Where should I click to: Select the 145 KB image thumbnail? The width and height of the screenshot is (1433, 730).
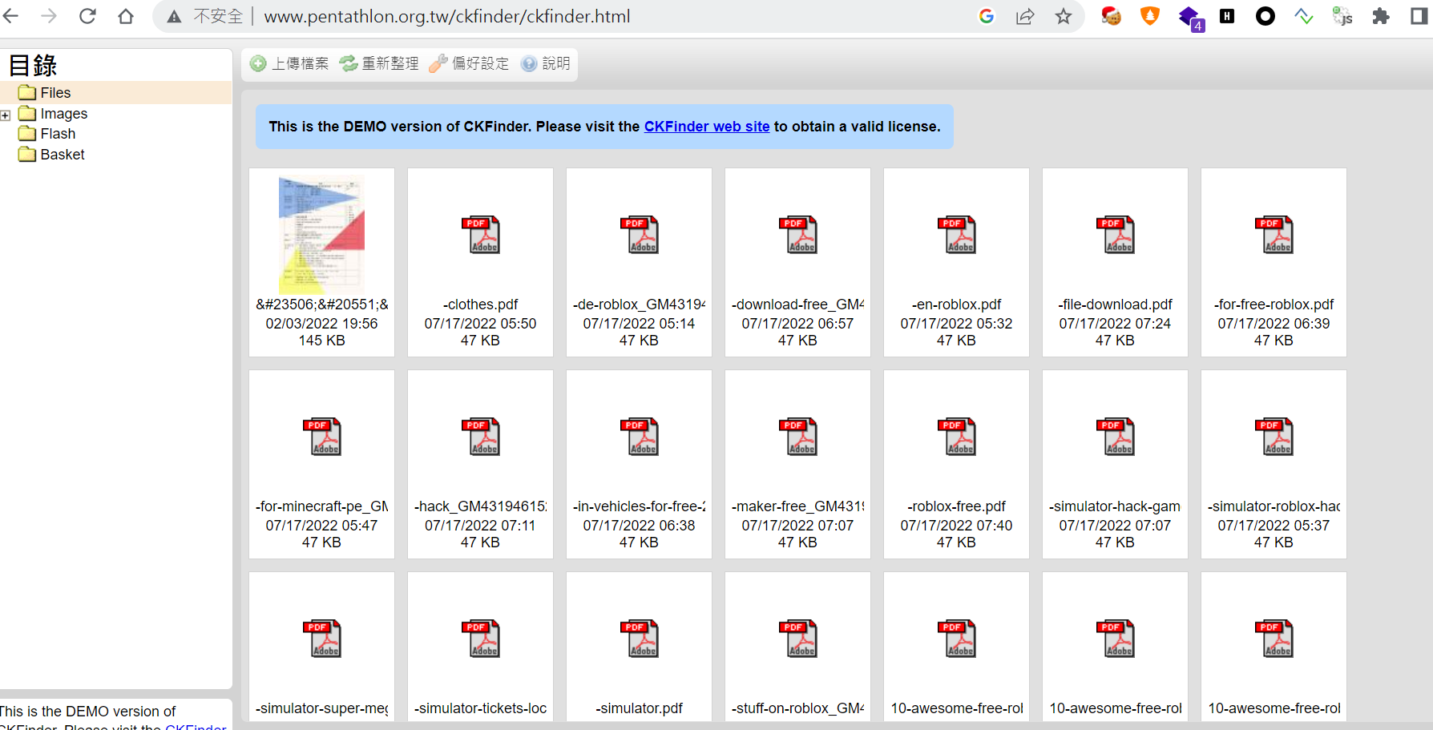(x=321, y=234)
